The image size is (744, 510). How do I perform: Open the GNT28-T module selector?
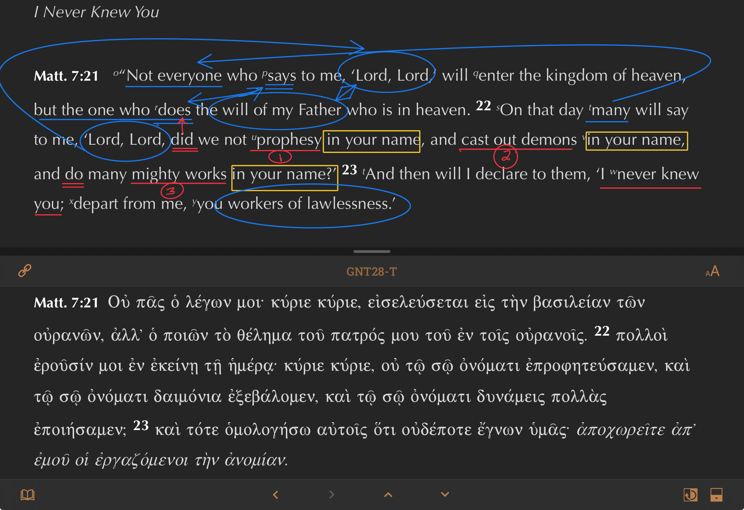coord(372,272)
